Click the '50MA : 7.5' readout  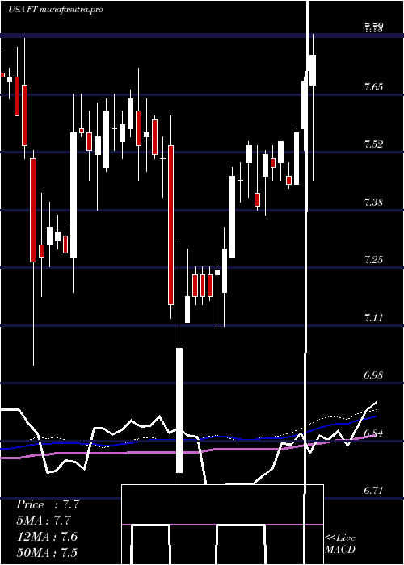[x=47, y=552]
